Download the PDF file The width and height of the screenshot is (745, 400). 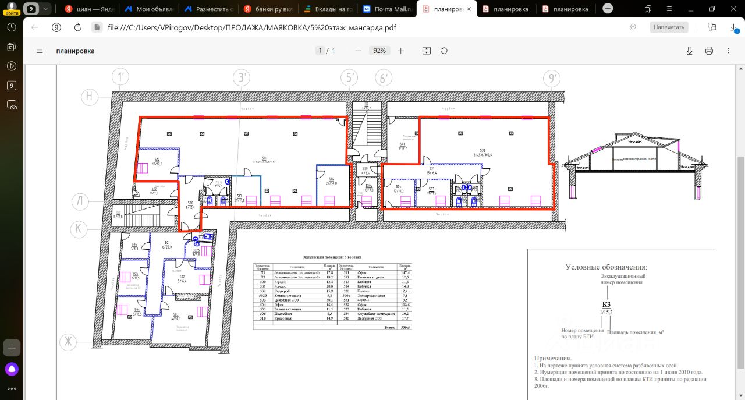point(690,51)
